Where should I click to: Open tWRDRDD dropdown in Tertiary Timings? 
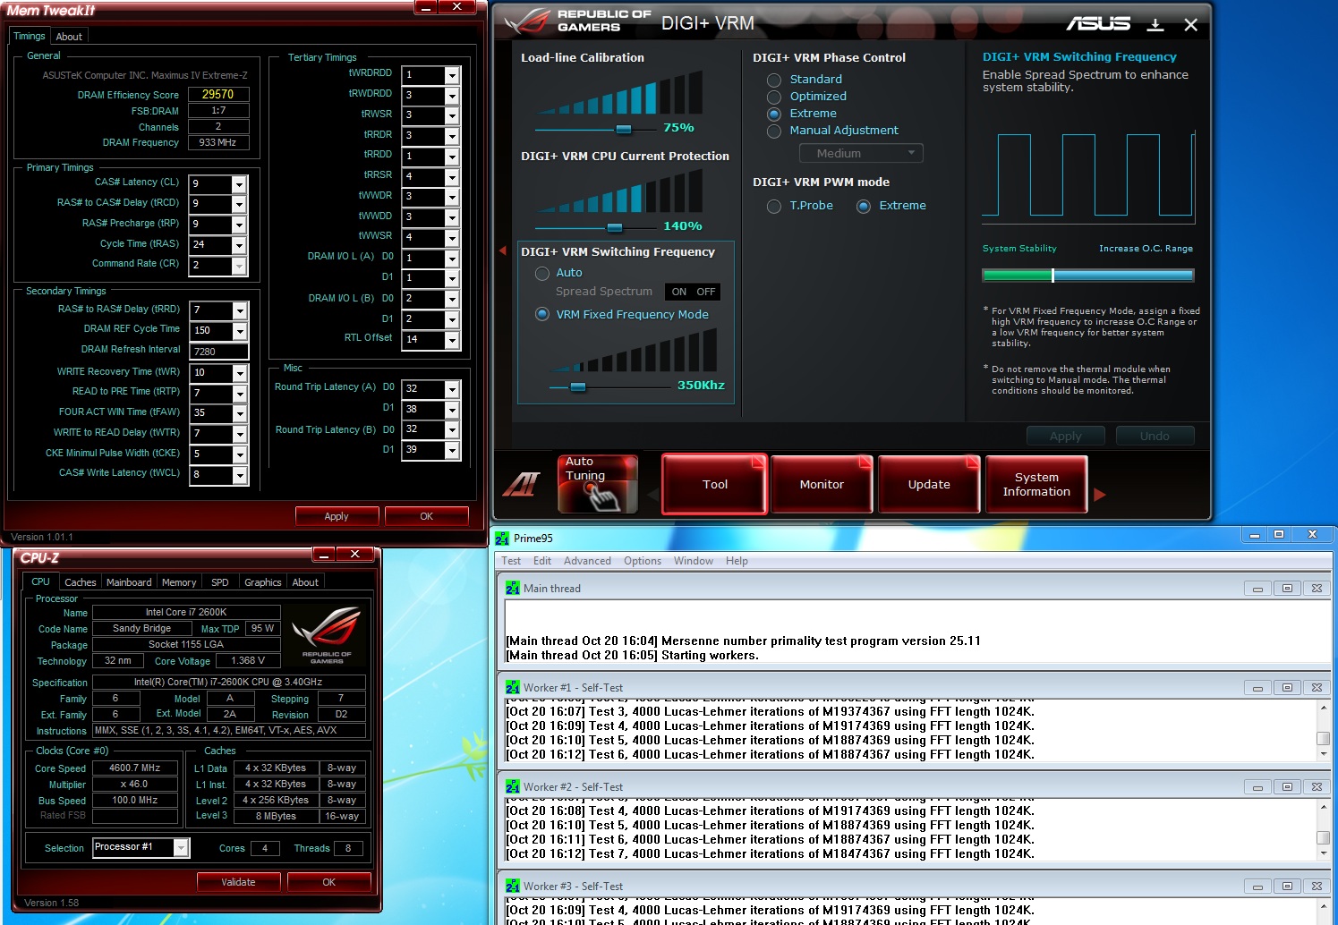(x=451, y=75)
